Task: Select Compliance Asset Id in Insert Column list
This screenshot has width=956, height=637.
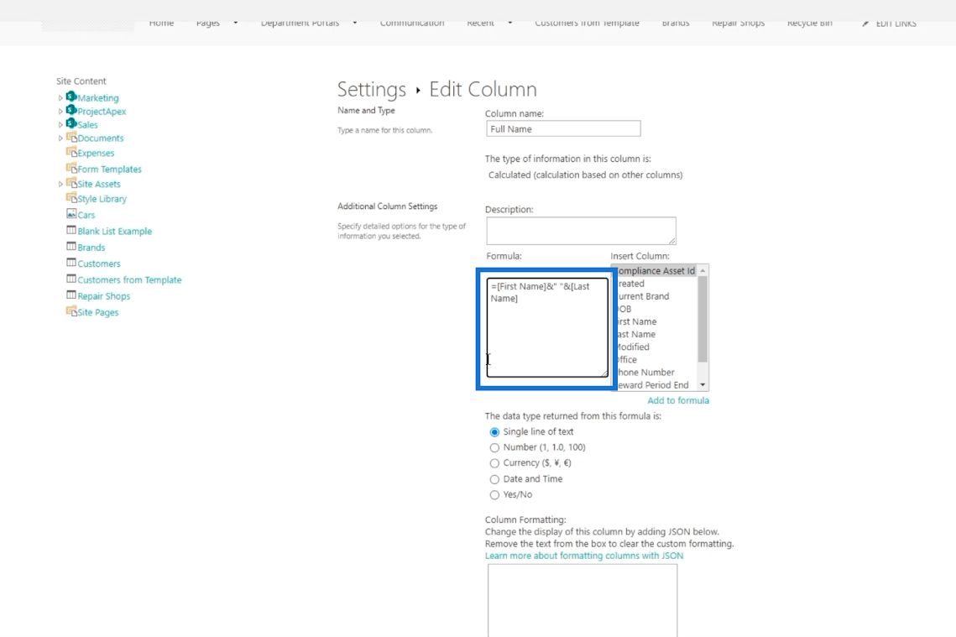Action: [x=656, y=271]
